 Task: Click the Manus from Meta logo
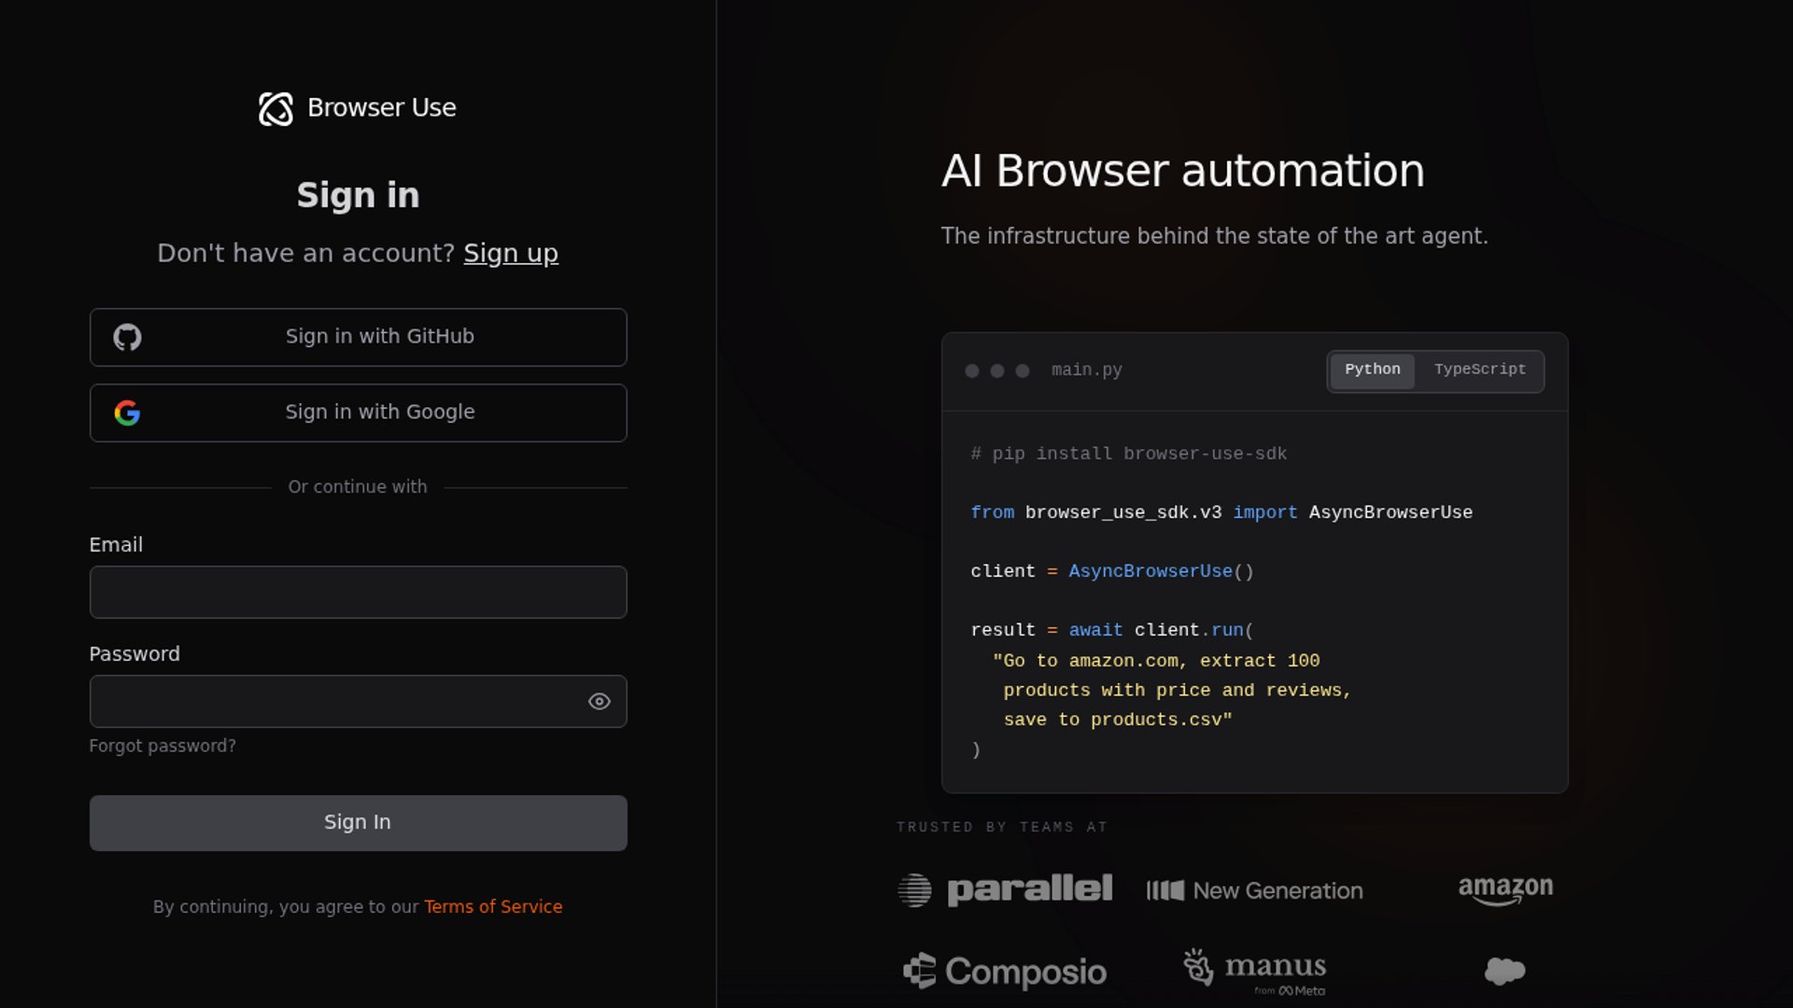click(x=1254, y=972)
